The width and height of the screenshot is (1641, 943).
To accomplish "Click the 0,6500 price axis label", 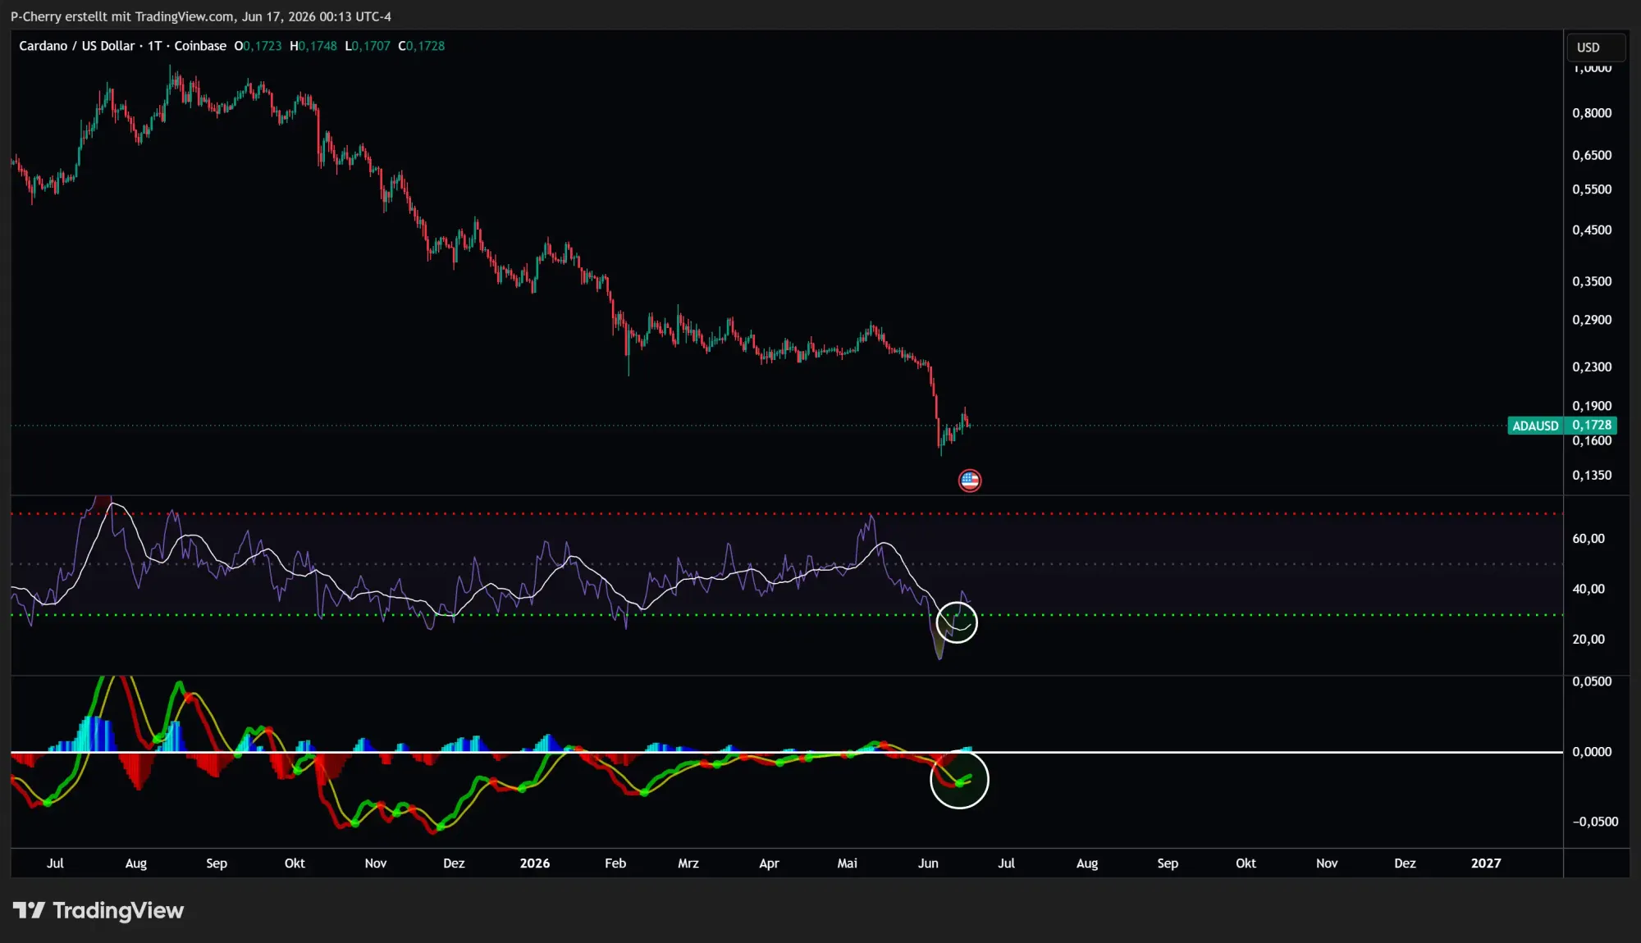I will point(1592,155).
